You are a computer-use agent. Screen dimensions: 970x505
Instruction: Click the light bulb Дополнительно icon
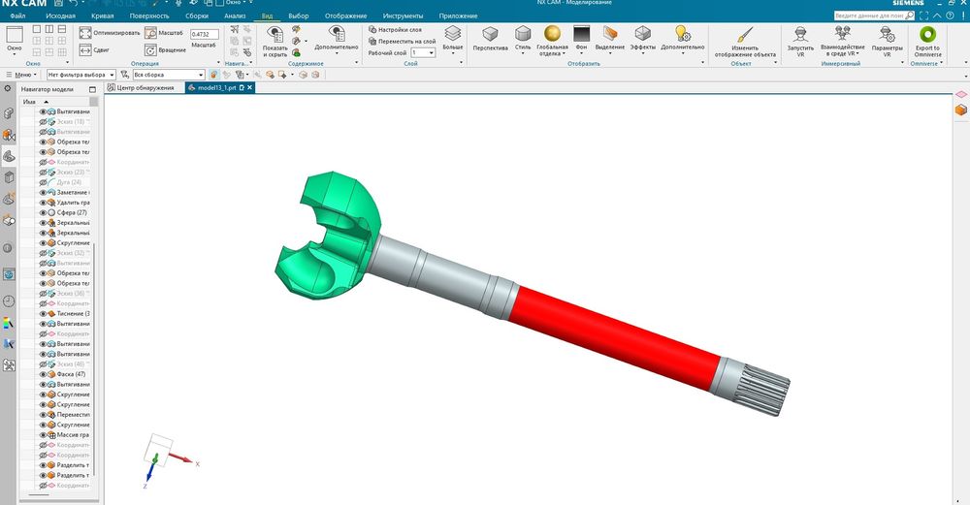pyautogui.click(x=682, y=33)
